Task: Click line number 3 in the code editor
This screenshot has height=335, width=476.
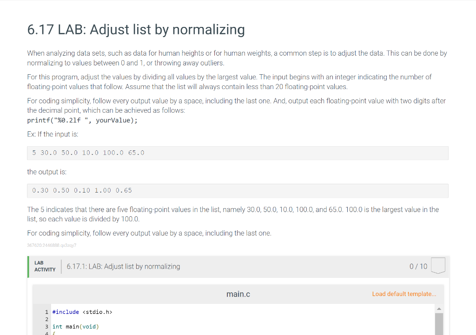Action: pyautogui.click(x=46, y=326)
